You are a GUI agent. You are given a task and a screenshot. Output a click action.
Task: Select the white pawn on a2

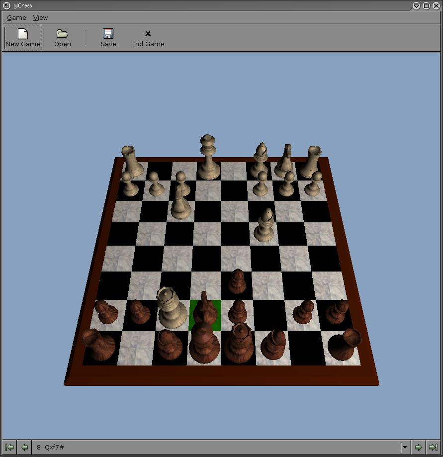point(313,183)
